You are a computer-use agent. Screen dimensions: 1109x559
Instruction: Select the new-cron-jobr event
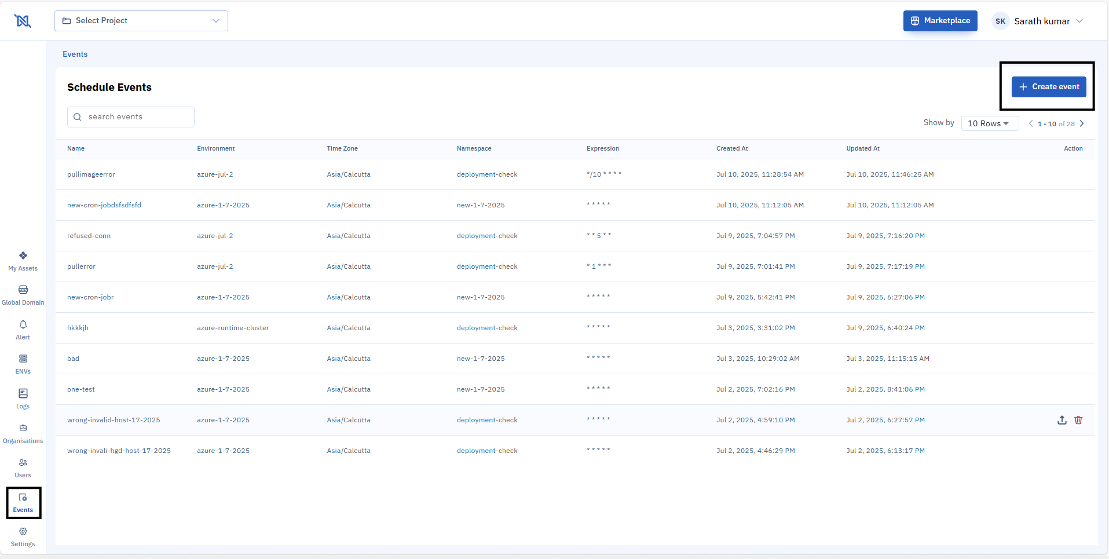coord(90,297)
